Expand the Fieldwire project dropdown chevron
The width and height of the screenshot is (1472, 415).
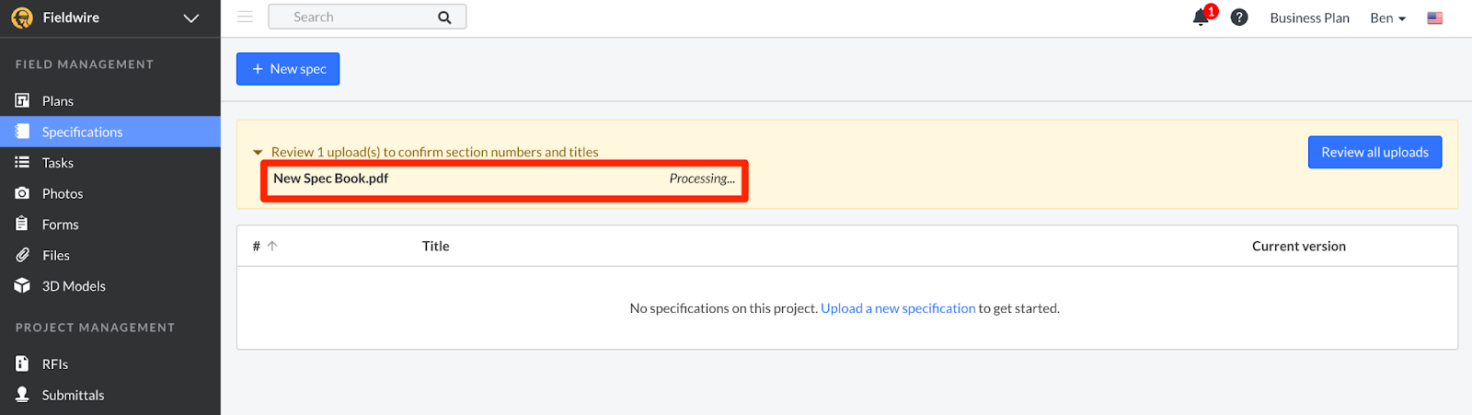191,18
